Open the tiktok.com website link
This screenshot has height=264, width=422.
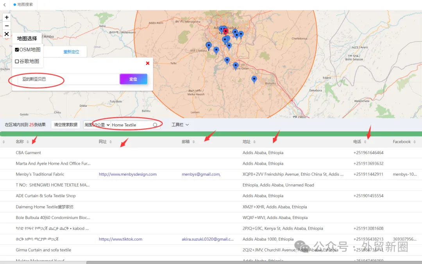coord(121,239)
